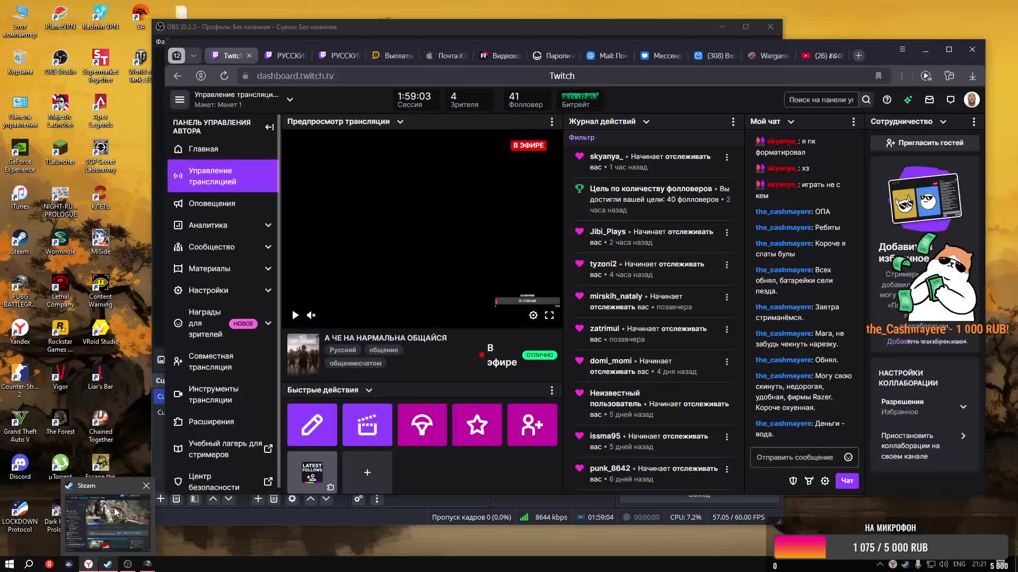Image resolution: width=1018 pixels, height=572 pixels.
Task: Open the activity feed panel three-dot menu
Action: (733, 122)
